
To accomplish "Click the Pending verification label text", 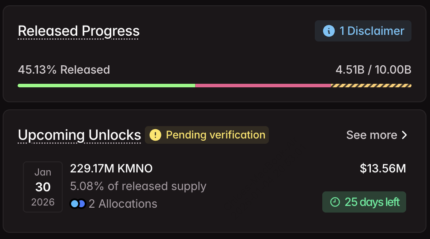I will (x=215, y=135).
